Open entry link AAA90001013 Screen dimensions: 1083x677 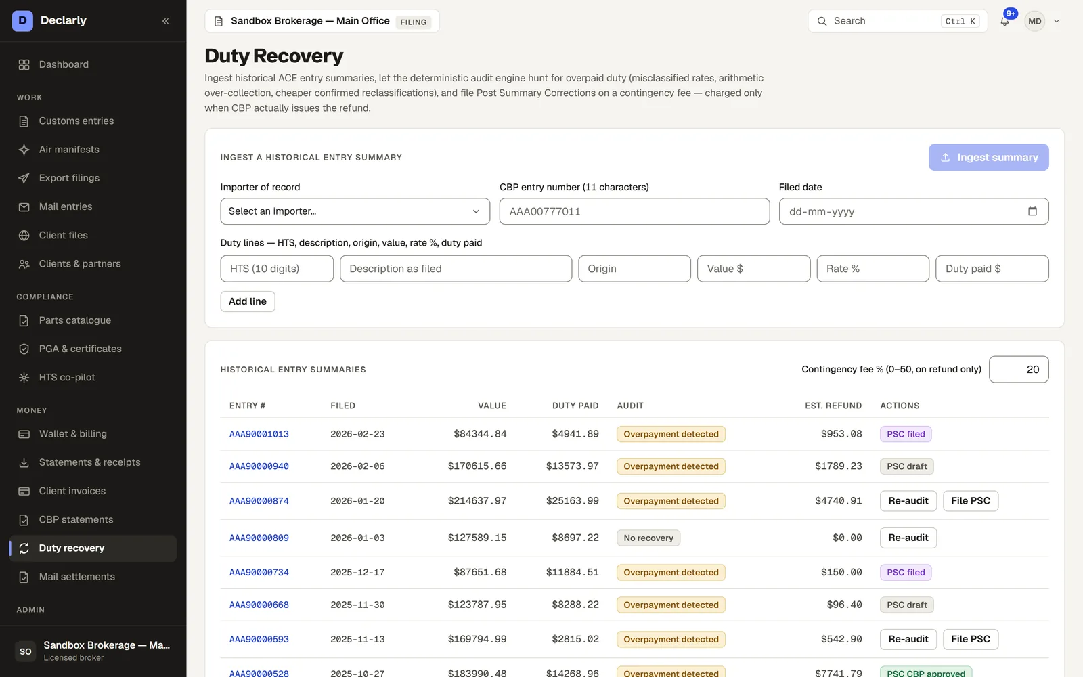tap(259, 434)
